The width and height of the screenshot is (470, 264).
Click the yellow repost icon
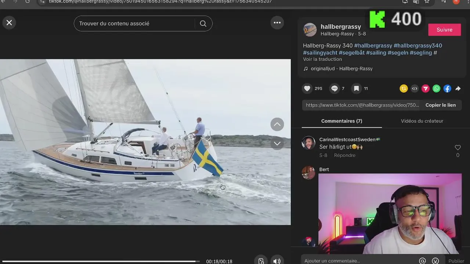point(404,88)
